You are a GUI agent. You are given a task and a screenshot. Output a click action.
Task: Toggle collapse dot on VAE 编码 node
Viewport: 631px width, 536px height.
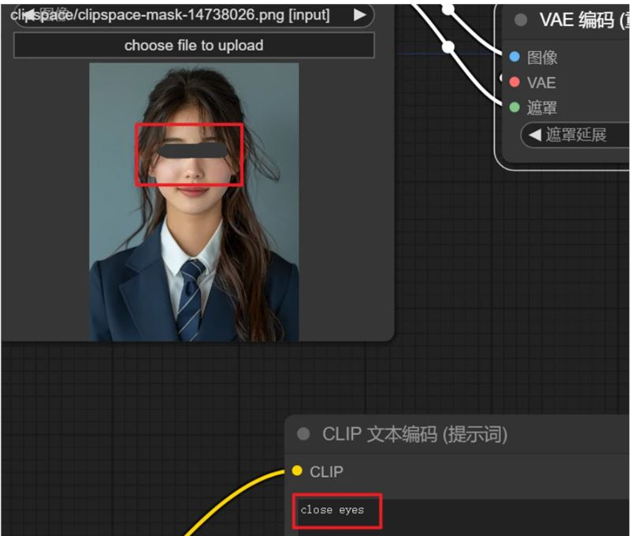pyautogui.click(x=521, y=20)
